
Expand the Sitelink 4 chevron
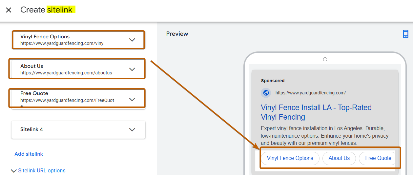coord(132,129)
